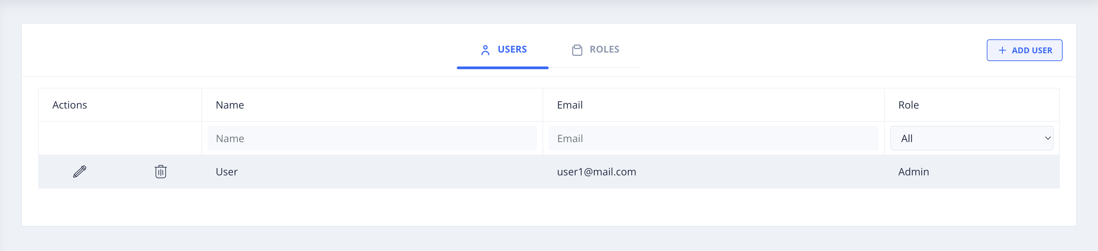The width and height of the screenshot is (1098, 251).
Task: Click the empty filter cell under Actions
Action: pos(120,138)
